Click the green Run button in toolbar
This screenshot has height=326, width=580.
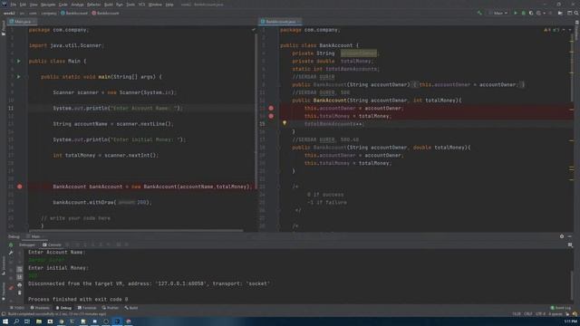(x=516, y=13)
